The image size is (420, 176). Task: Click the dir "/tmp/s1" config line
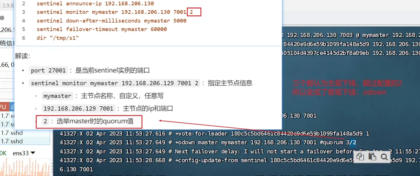(x=58, y=38)
